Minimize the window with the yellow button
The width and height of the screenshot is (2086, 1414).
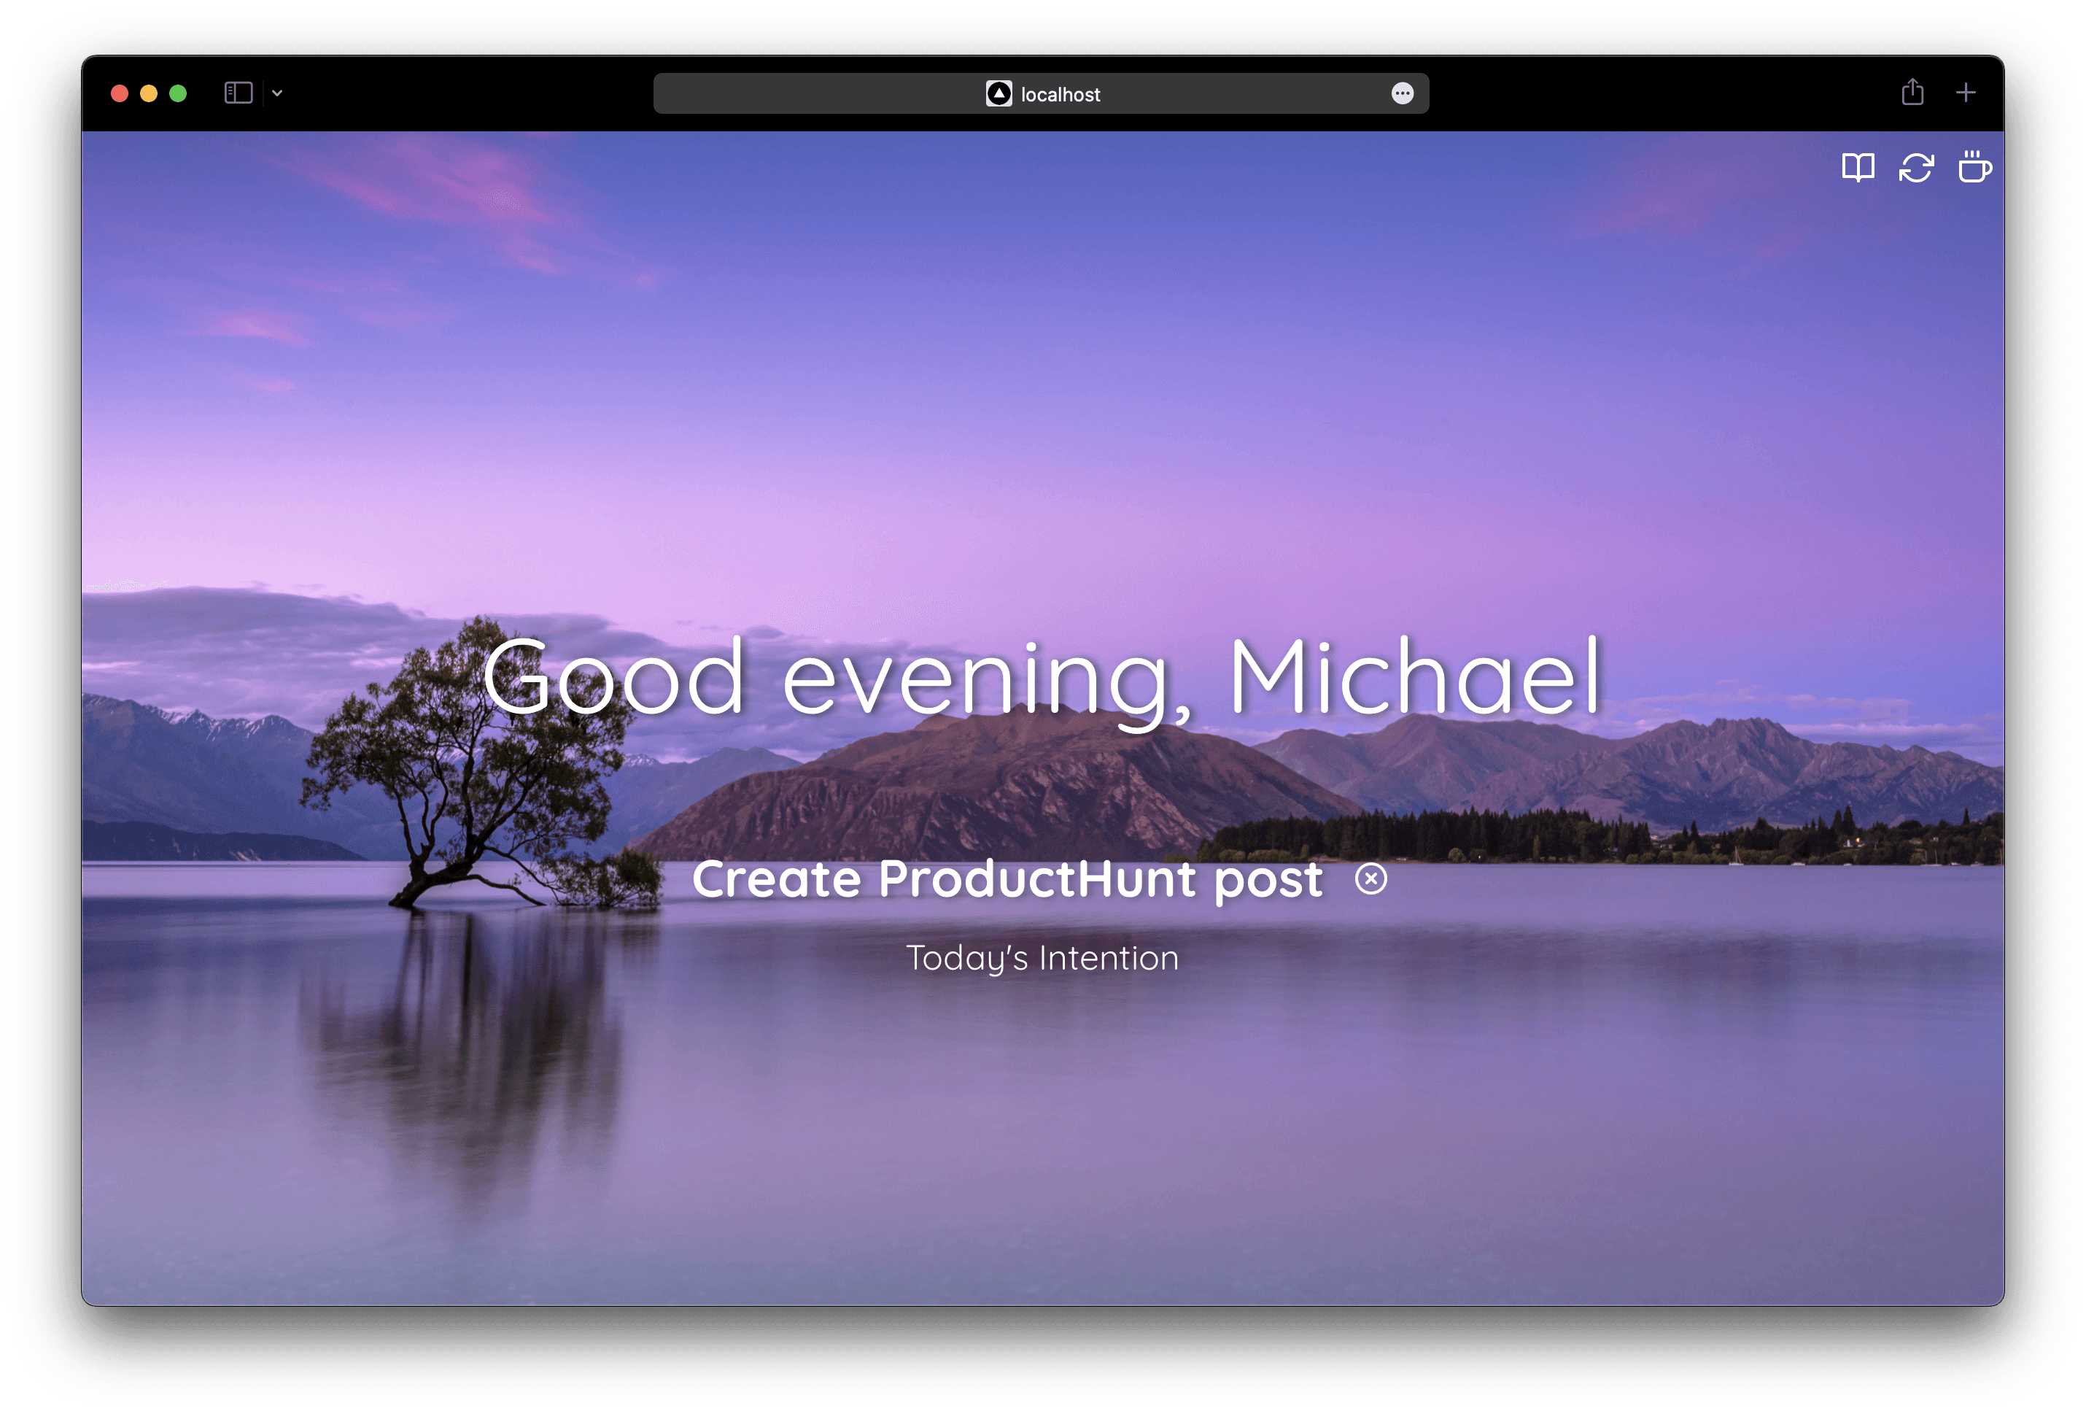point(149,93)
